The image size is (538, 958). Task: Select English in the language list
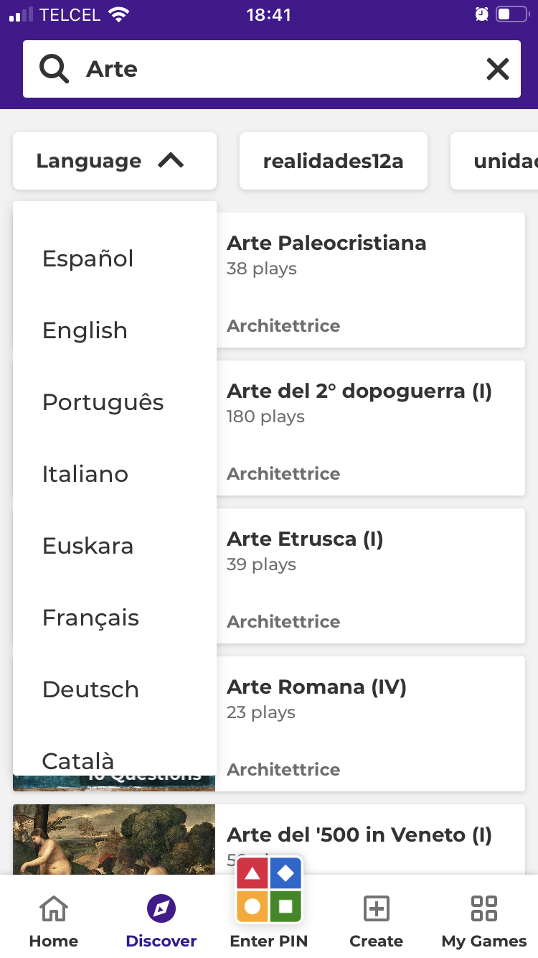[x=85, y=330]
